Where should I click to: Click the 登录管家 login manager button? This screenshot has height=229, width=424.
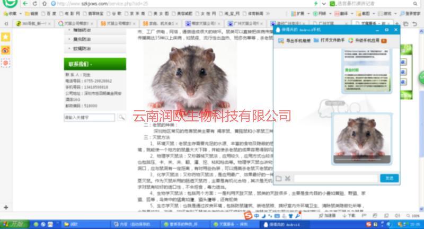(x=409, y=13)
